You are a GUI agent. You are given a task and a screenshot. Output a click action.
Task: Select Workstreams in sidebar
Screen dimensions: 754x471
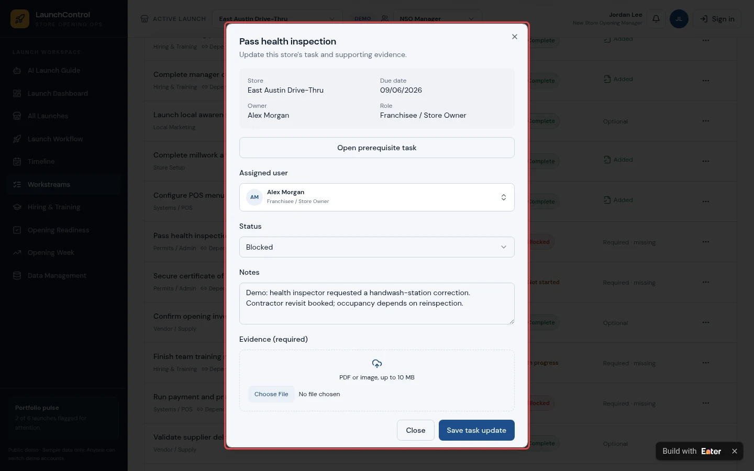click(x=63, y=185)
